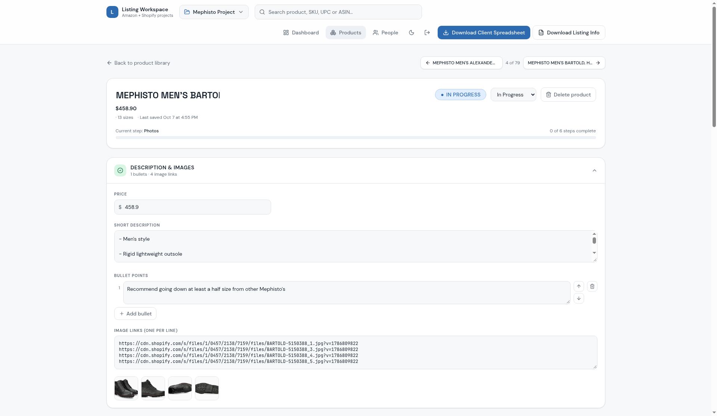
Task: Click the product title MEPHISTO MEN'S BARTOL
Action: coord(168,95)
